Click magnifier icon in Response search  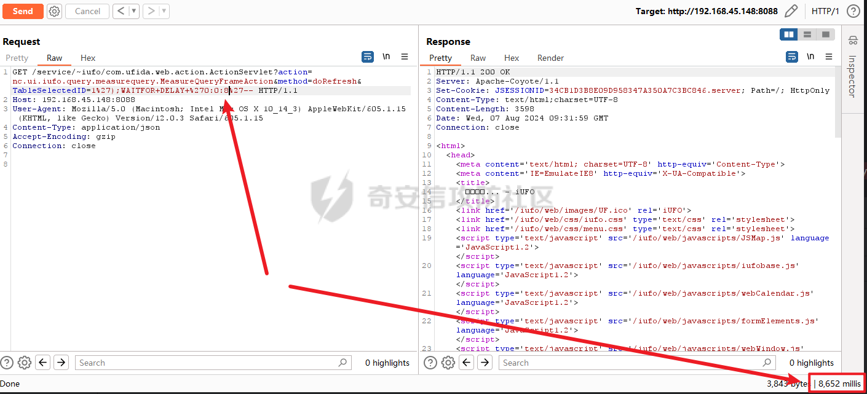(767, 363)
